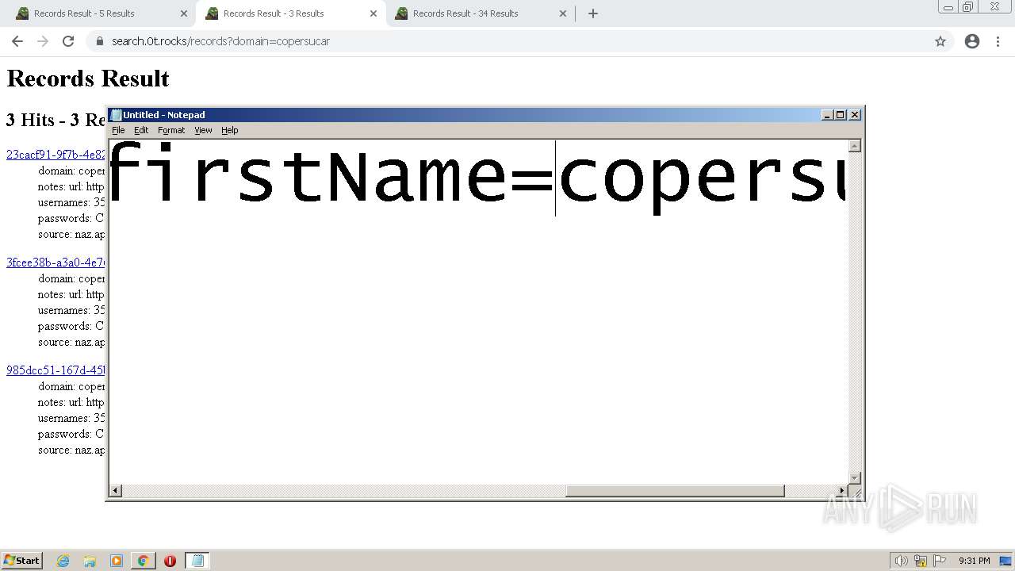Minimize the Notepad window
Screen dimensions: 1015x571
[x=828, y=115]
